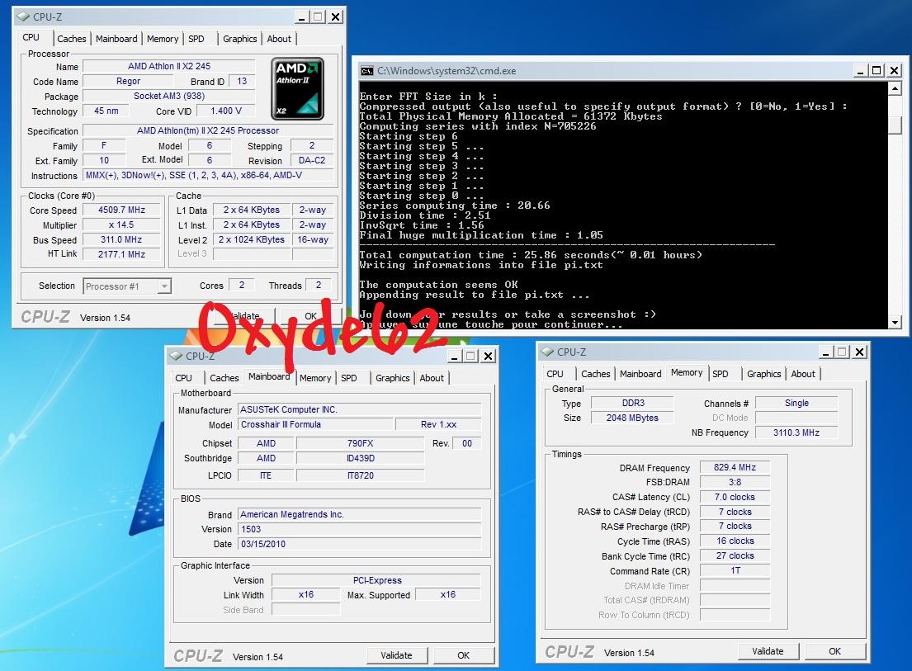912x671 pixels.
Task: Click the cmd window scrollbar thumb
Action: click(895, 125)
